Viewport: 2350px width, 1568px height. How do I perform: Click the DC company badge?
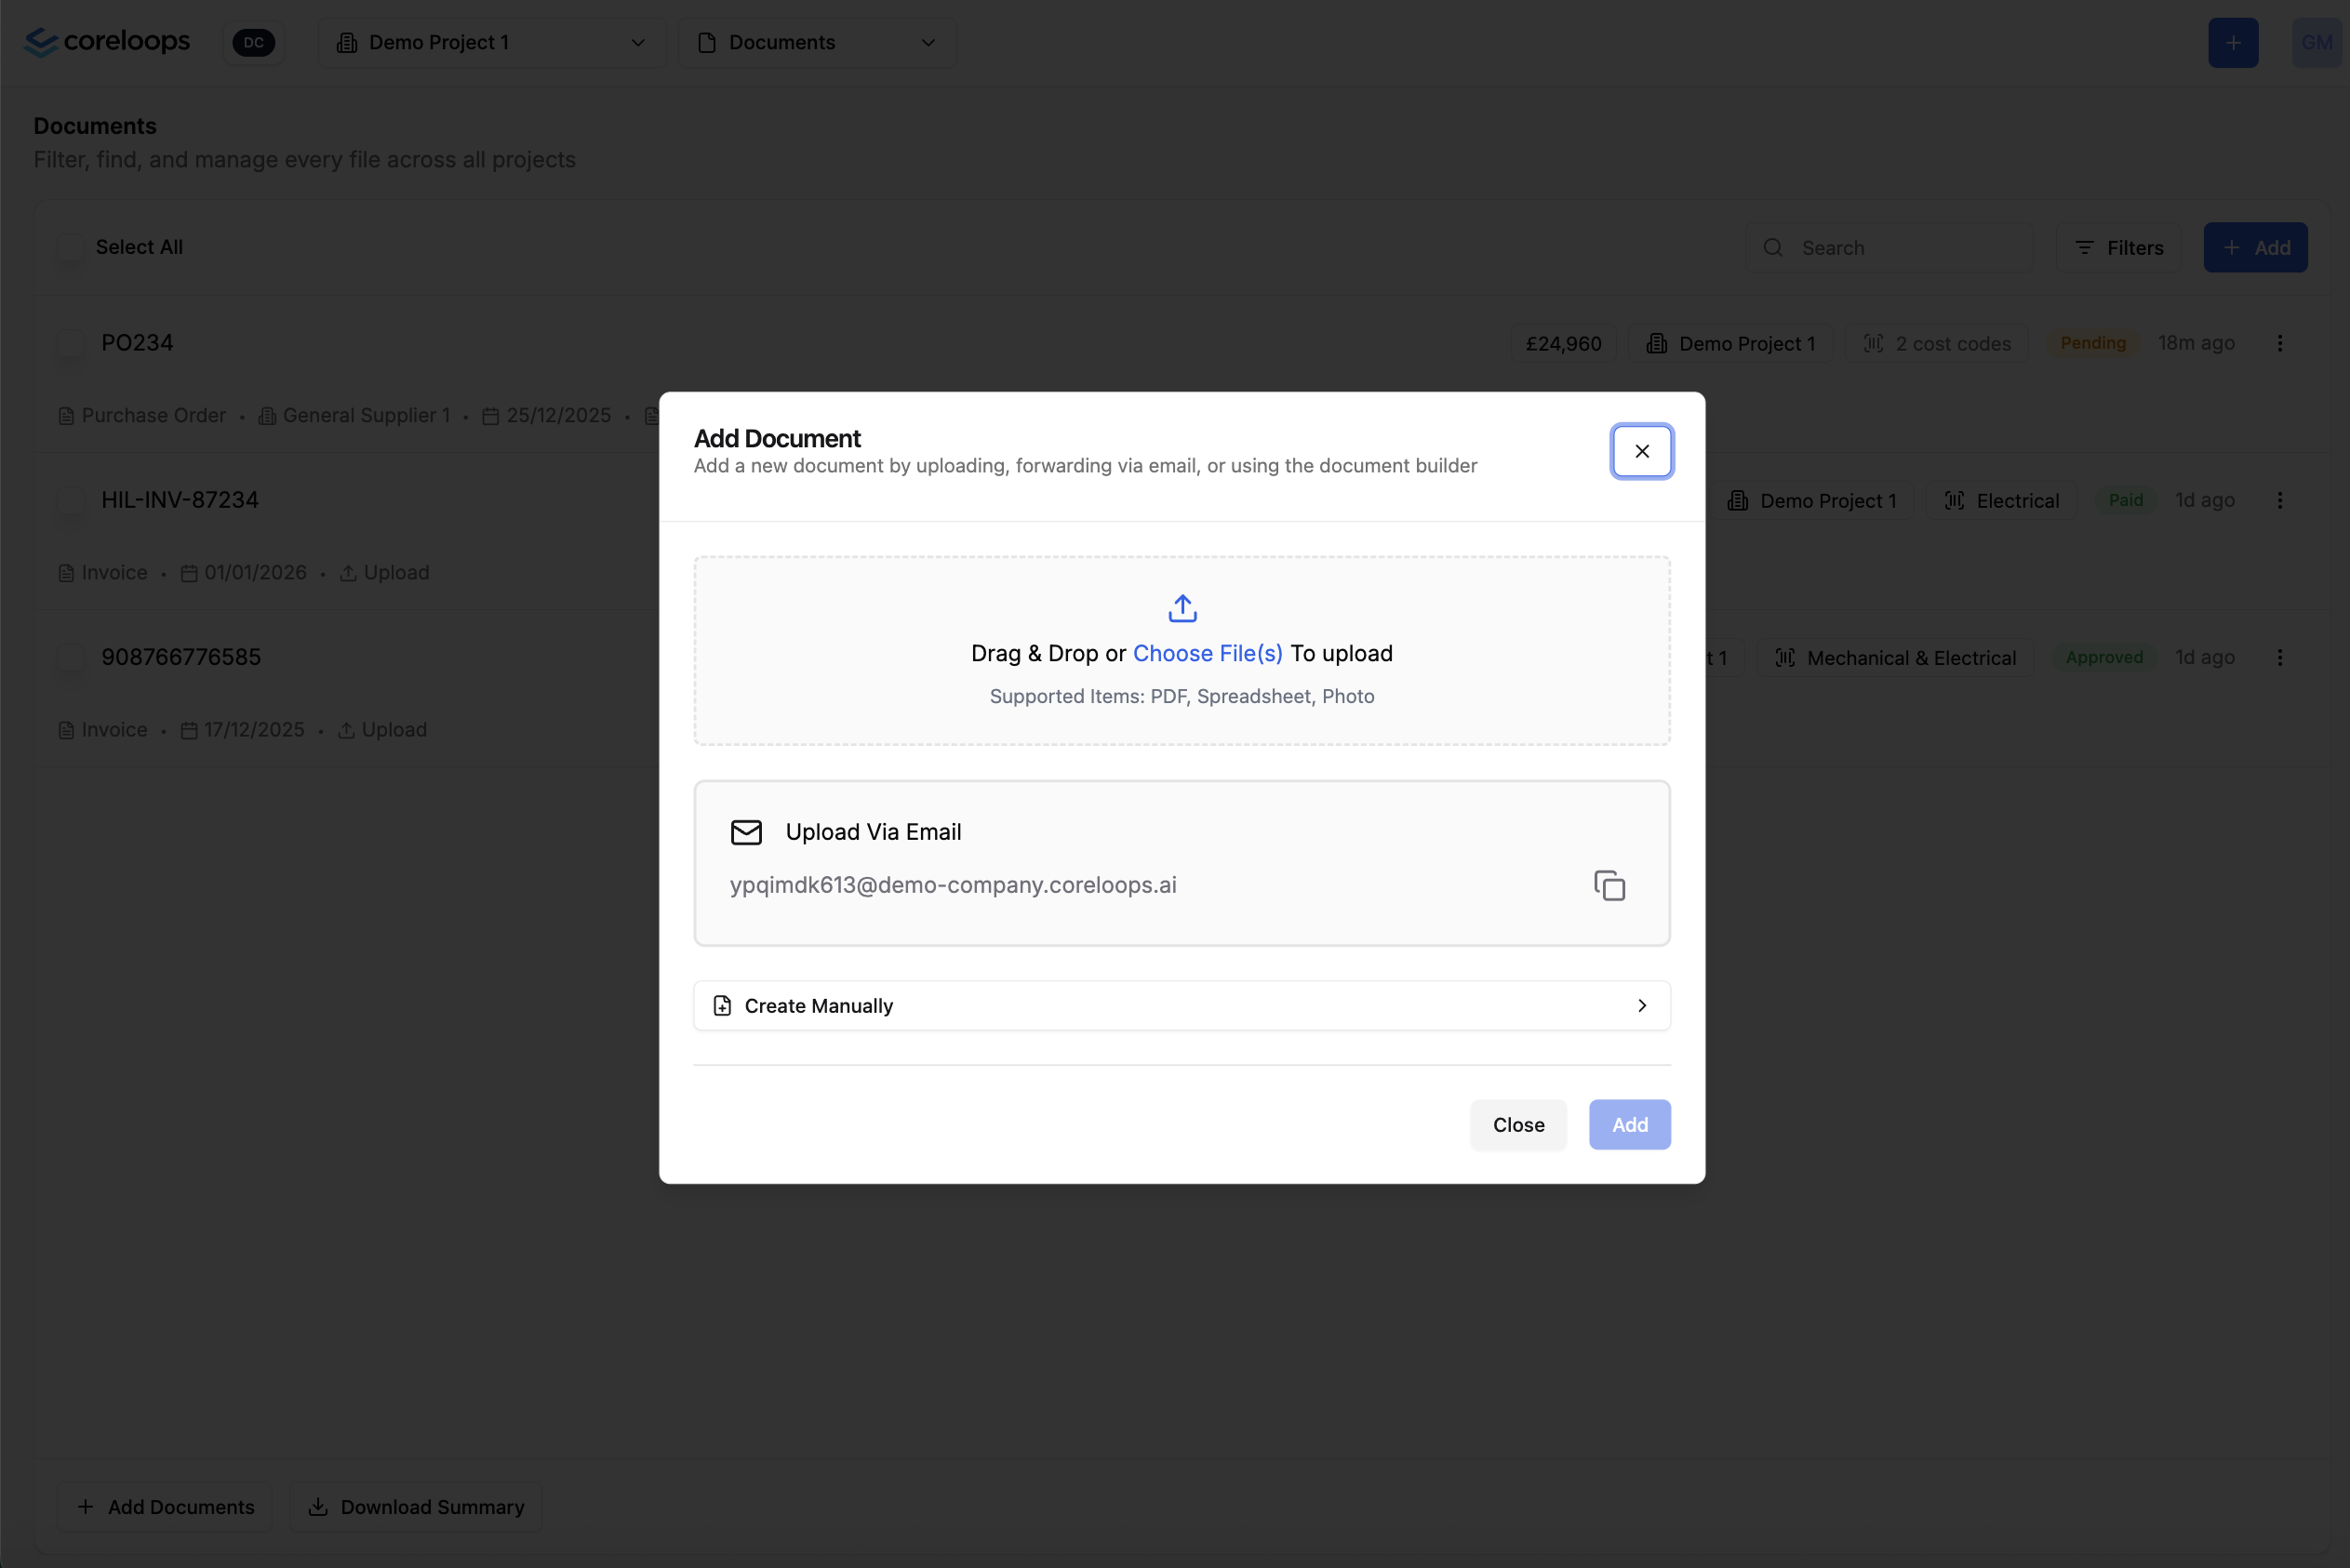(253, 43)
